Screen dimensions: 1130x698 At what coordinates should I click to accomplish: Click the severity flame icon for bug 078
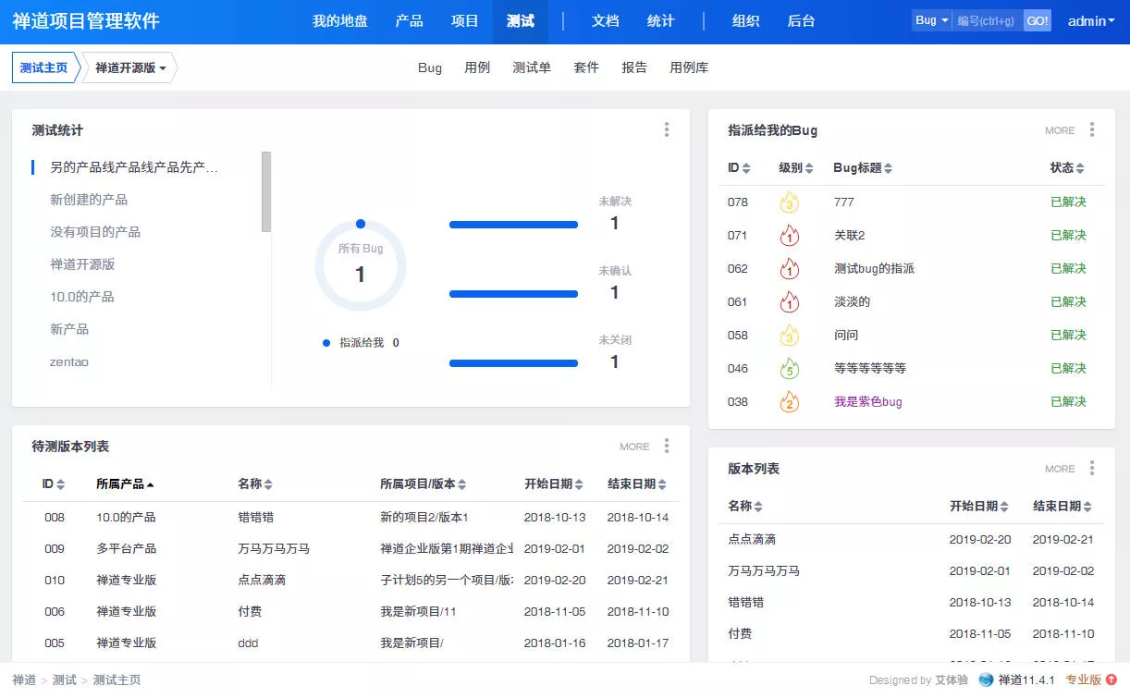click(x=789, y=202)
